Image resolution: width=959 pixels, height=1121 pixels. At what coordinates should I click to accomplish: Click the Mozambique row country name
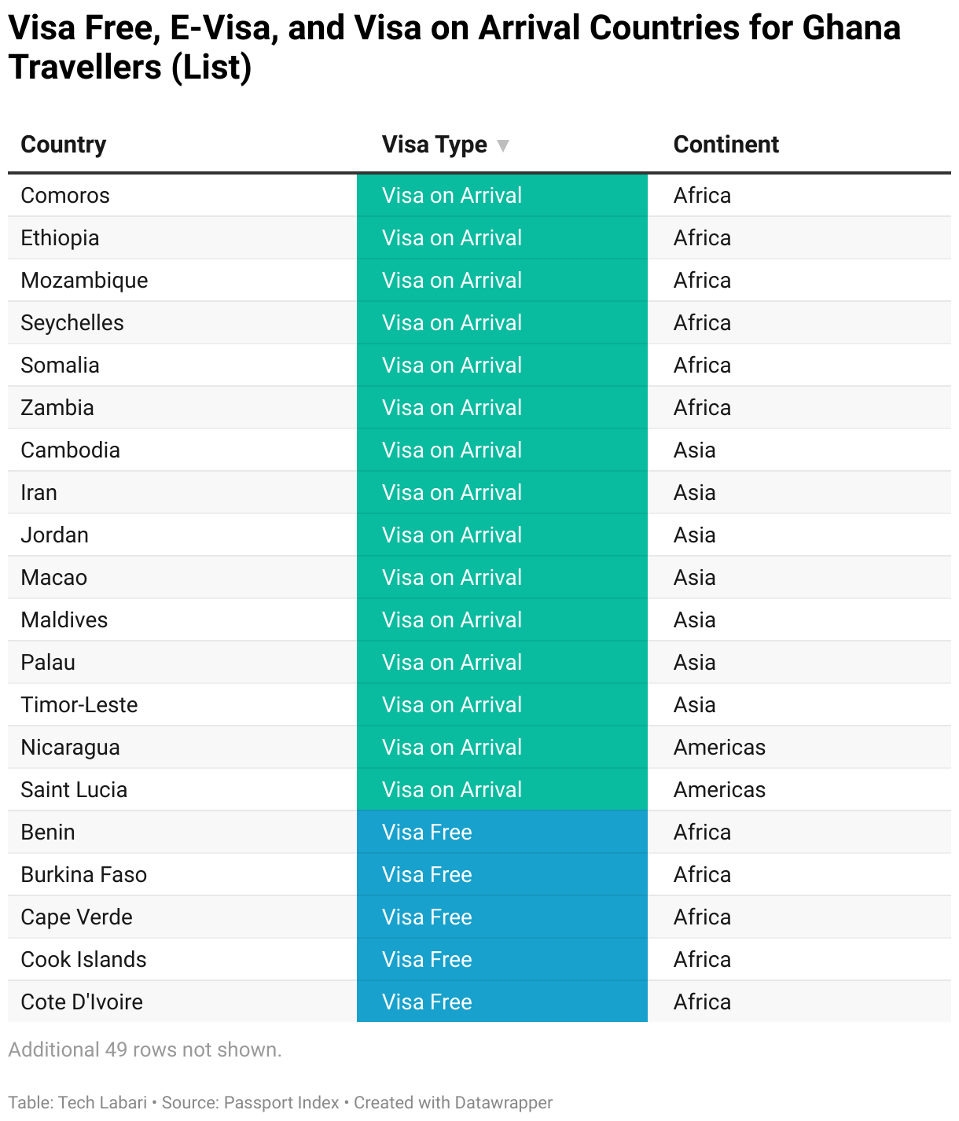click(84, 281)
